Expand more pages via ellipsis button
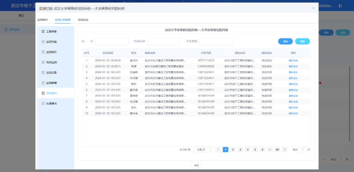The width and height of the screenshot is (354, 172). click(270, 149)
